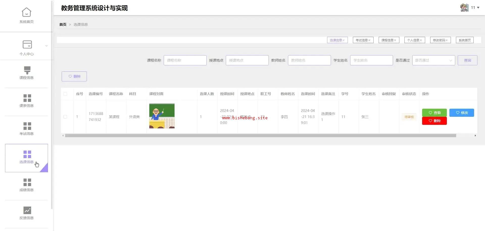Viewport: 485px width, 231px height.
Task: Click the 选课人数 column header
Action: (x=207, y=94)
